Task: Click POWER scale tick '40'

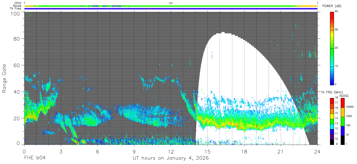Action: click(x=337, y=12)
